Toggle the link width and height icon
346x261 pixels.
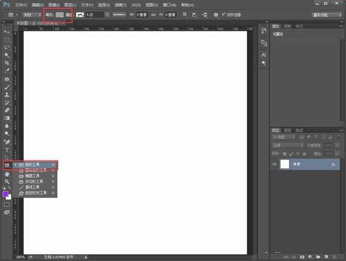click(153, 14)
